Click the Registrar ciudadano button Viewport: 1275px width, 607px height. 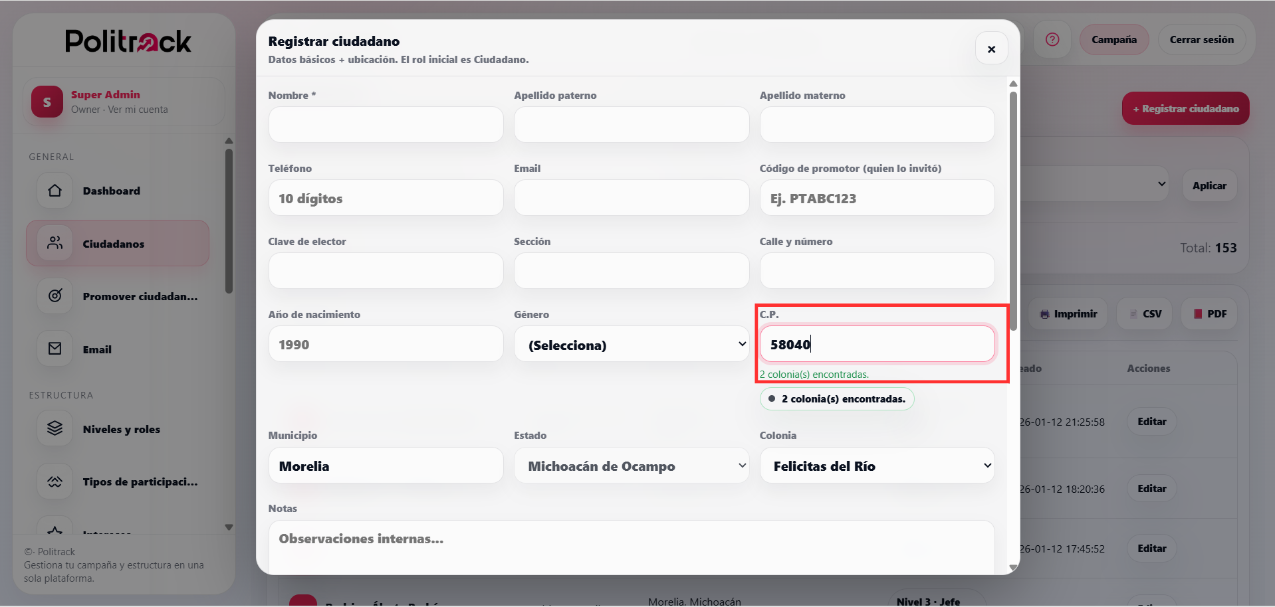1185,108
